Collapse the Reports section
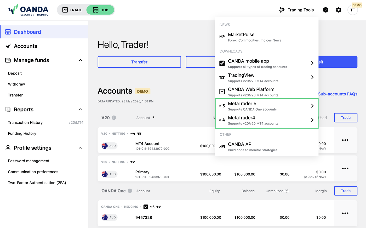Image resolution: width=366 pixels, height=228 pixels. click(x=81, y=110)
